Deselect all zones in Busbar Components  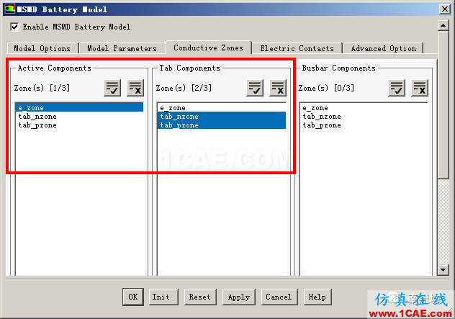(420, 88)
